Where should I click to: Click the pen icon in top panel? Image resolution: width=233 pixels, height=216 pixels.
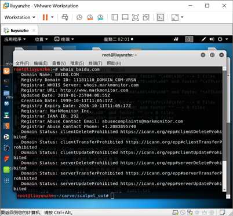point(203,39)
